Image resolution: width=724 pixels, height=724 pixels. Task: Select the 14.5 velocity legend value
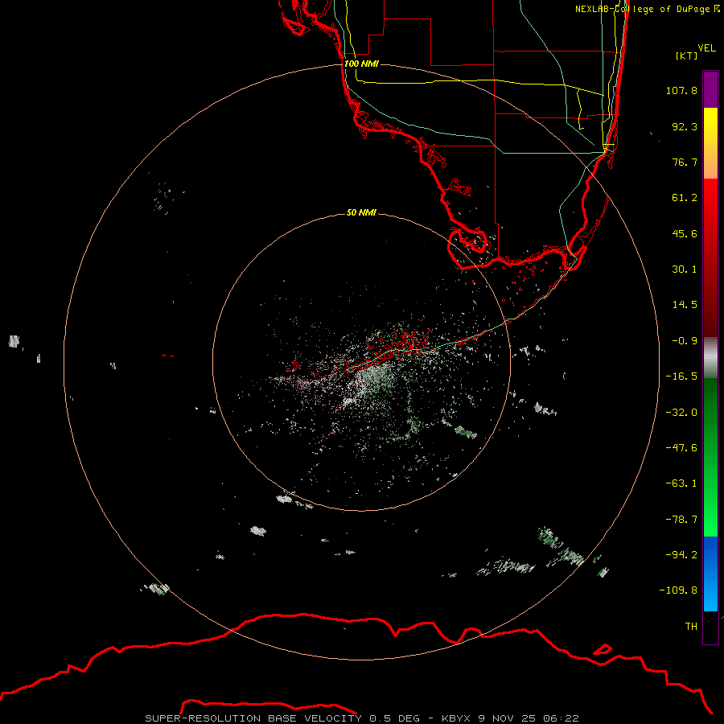click(685, 305)
